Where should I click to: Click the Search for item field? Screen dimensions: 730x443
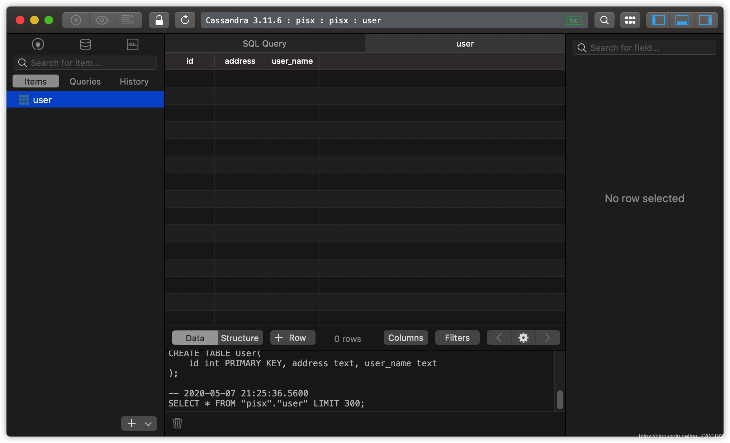pyautogui.click(x=85, y=63)
